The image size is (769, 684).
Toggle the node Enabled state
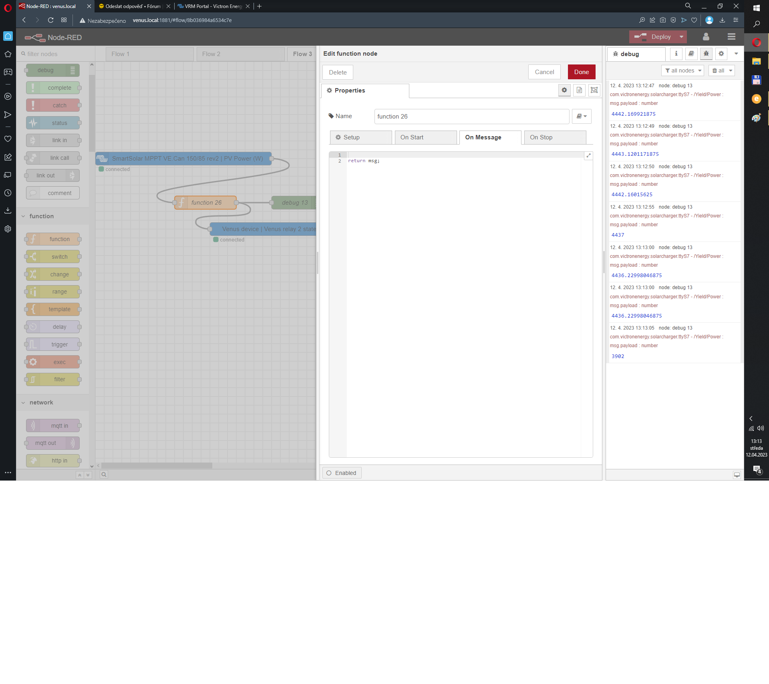(x=342, y=473)
